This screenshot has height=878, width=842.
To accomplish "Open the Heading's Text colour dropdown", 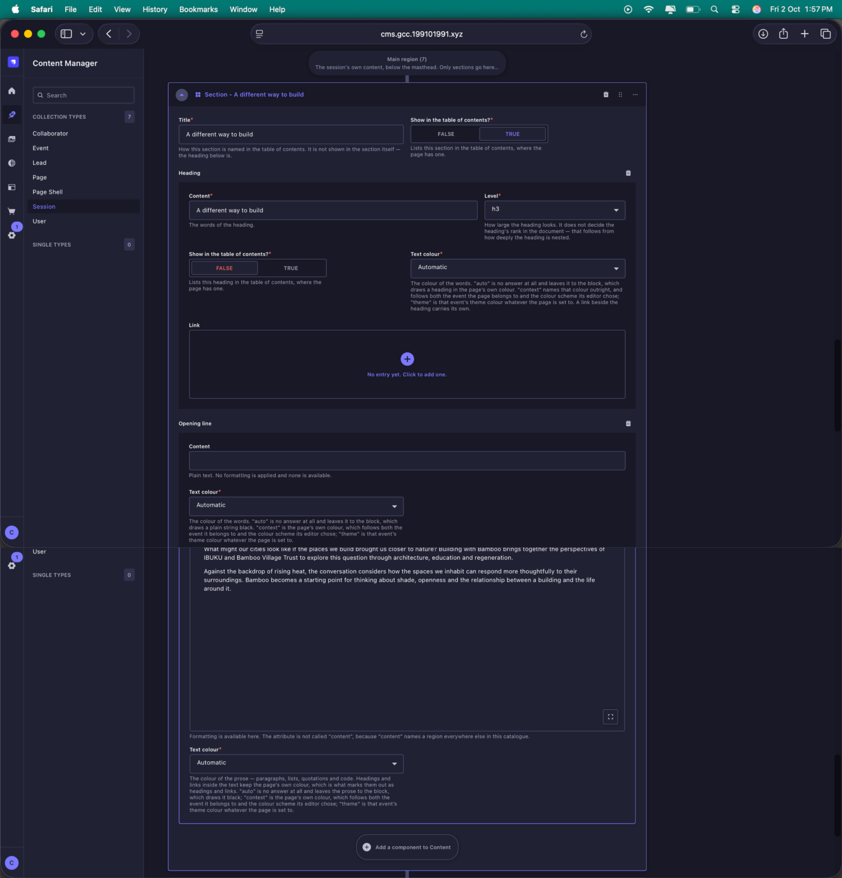I will click(x=518, y=268).
